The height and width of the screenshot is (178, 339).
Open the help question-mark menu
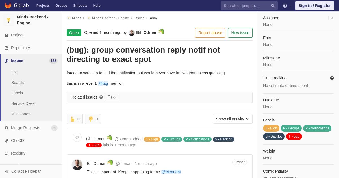click(287, 6)
